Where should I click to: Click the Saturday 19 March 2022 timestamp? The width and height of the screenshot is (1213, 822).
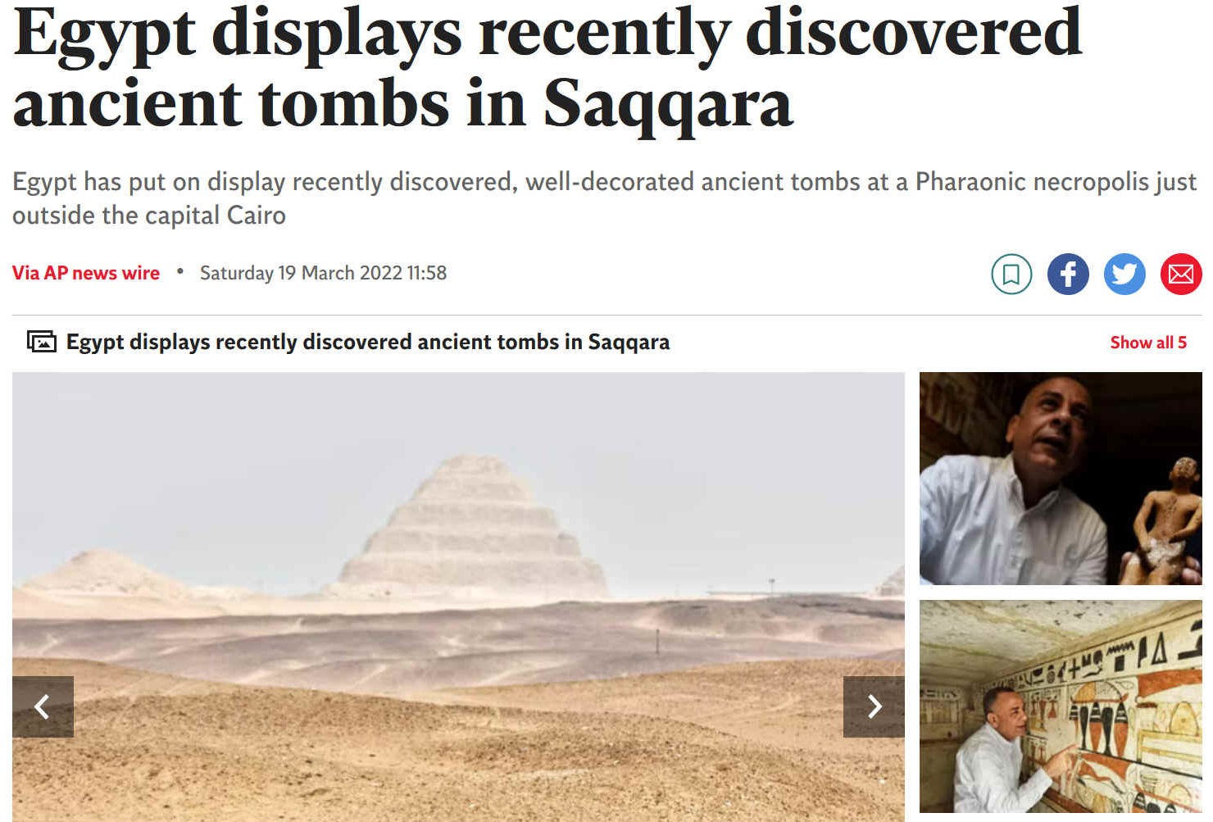(323, 273)
